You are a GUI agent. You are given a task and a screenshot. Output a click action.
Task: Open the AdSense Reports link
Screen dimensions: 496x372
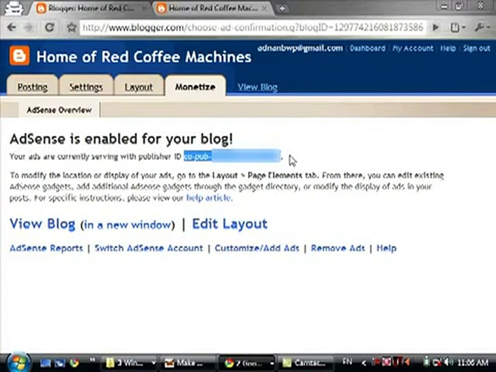coord(46,248)
